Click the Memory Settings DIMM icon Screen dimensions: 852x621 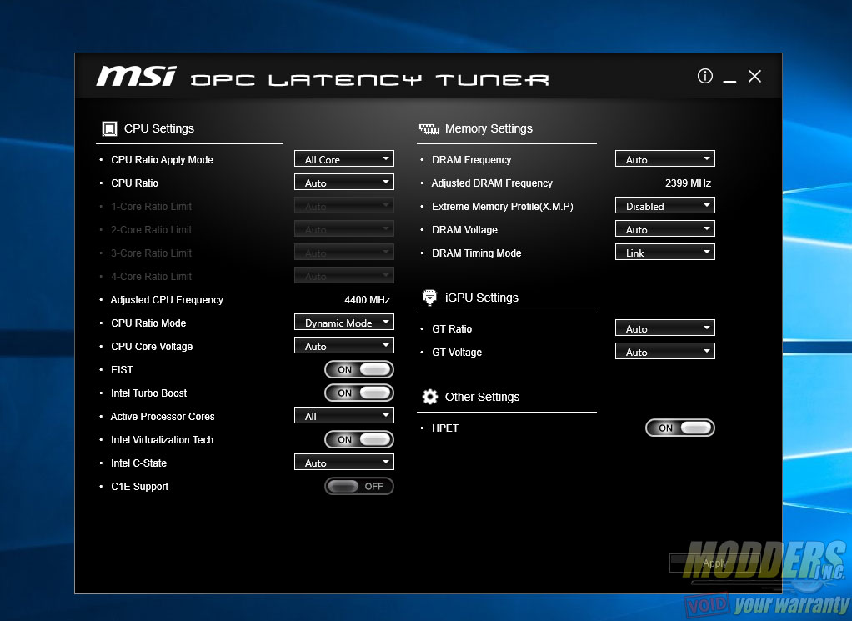[429, 128]
